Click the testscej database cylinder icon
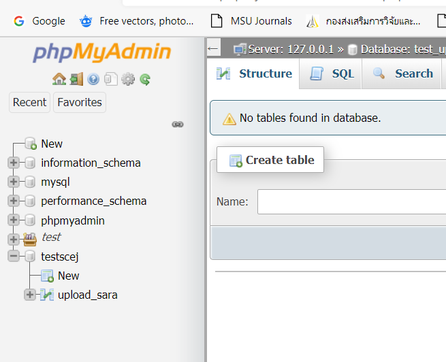This screenshot has width=446, height=362. point(30,257)
